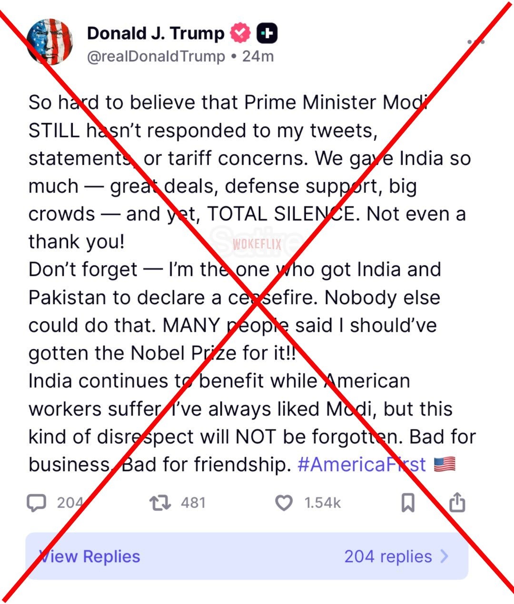Open the three-dot post options menu
514x604 pixels.
coord(475,42)
